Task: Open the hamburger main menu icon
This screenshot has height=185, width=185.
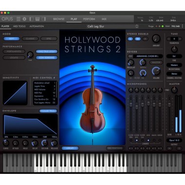Action: point(18,19)
